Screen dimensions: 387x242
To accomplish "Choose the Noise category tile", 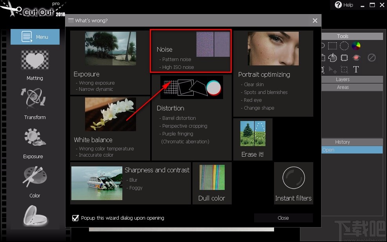I will [191, 51].
